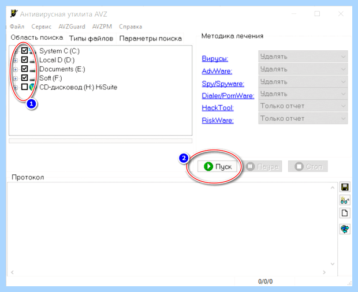Switch to the Область поиска tab
The height and width of the screenshot is (292, 358).
(37, 38)
